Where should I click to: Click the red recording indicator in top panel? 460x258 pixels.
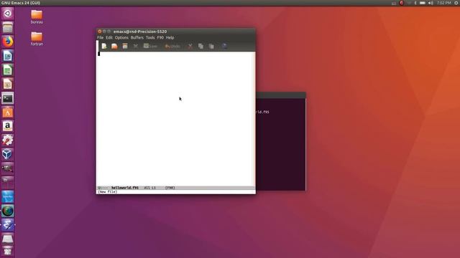401,3
